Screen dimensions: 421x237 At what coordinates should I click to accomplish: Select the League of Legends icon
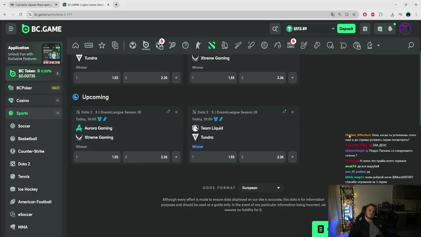coord(225,45)
